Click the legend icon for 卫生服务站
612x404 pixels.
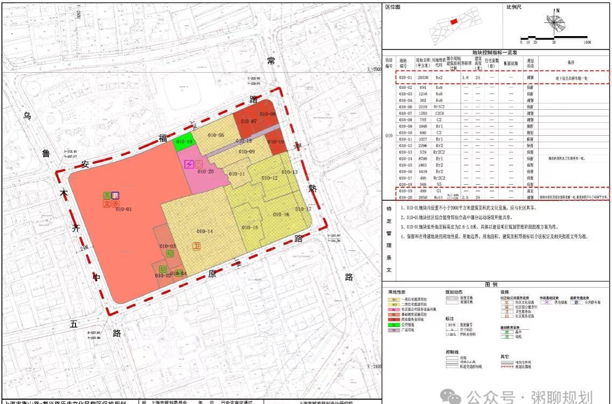(507, 312)
